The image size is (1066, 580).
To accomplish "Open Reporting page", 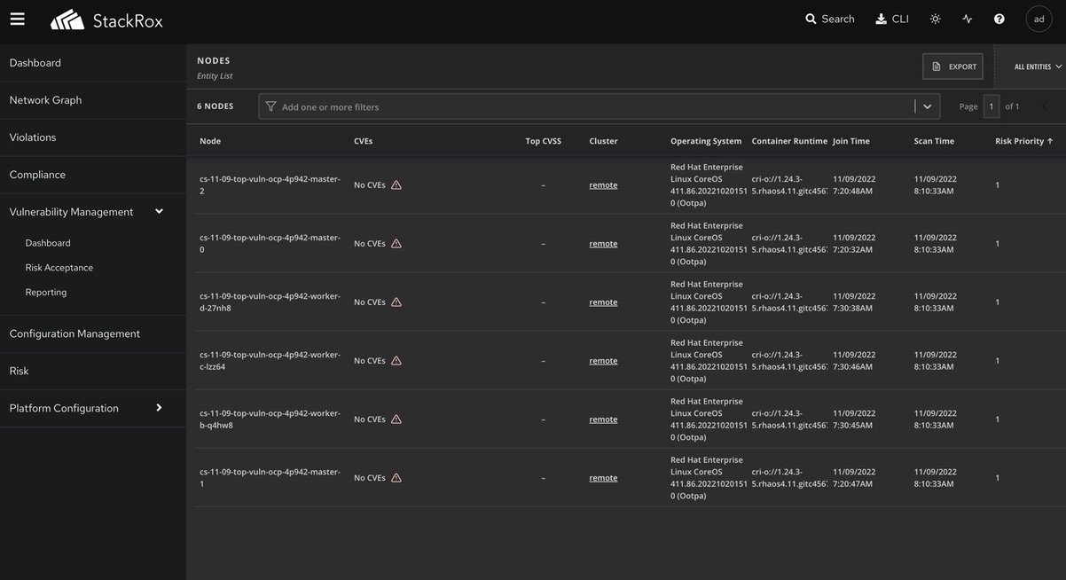I will pyautogui.click(x=46, y=293).
